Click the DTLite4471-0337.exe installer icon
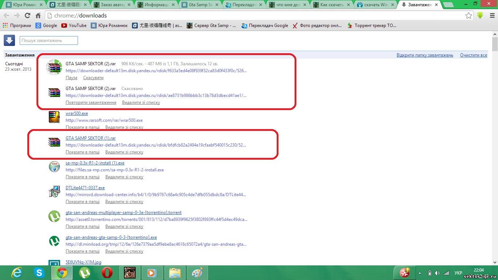This screenshot has height=280, width=498. (x=54, y=191)
